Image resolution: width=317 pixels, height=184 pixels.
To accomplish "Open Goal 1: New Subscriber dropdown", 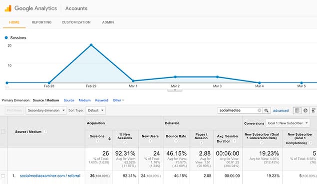I will point(288,123).
